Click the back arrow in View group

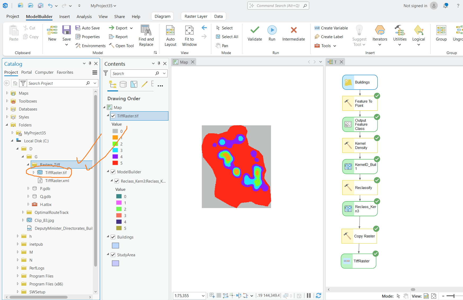tap(204, 28)
